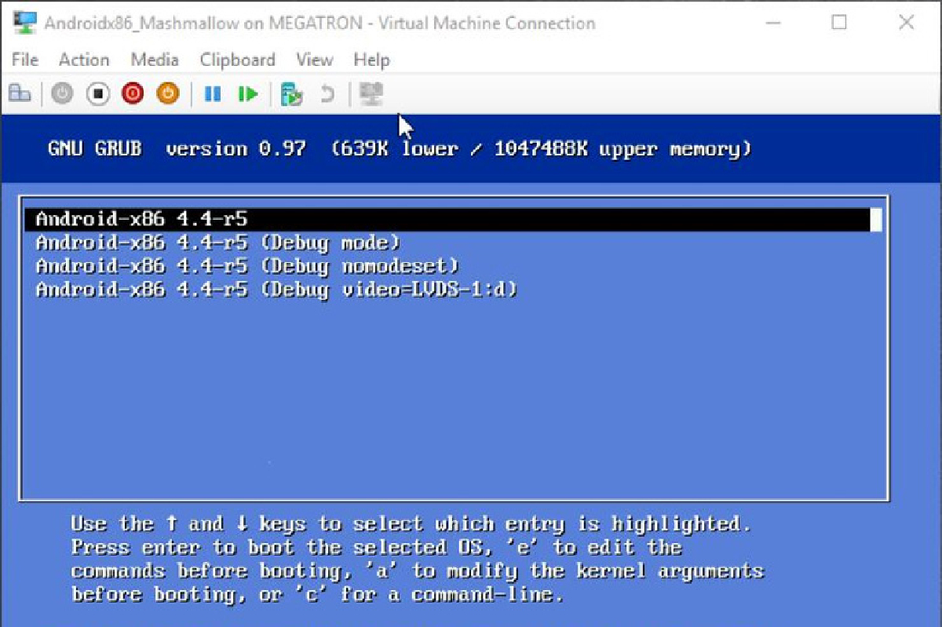Select the Debug video=LVDS-1:d boot entry
Screen dimensions: 942x627
(x=277, y=290)
